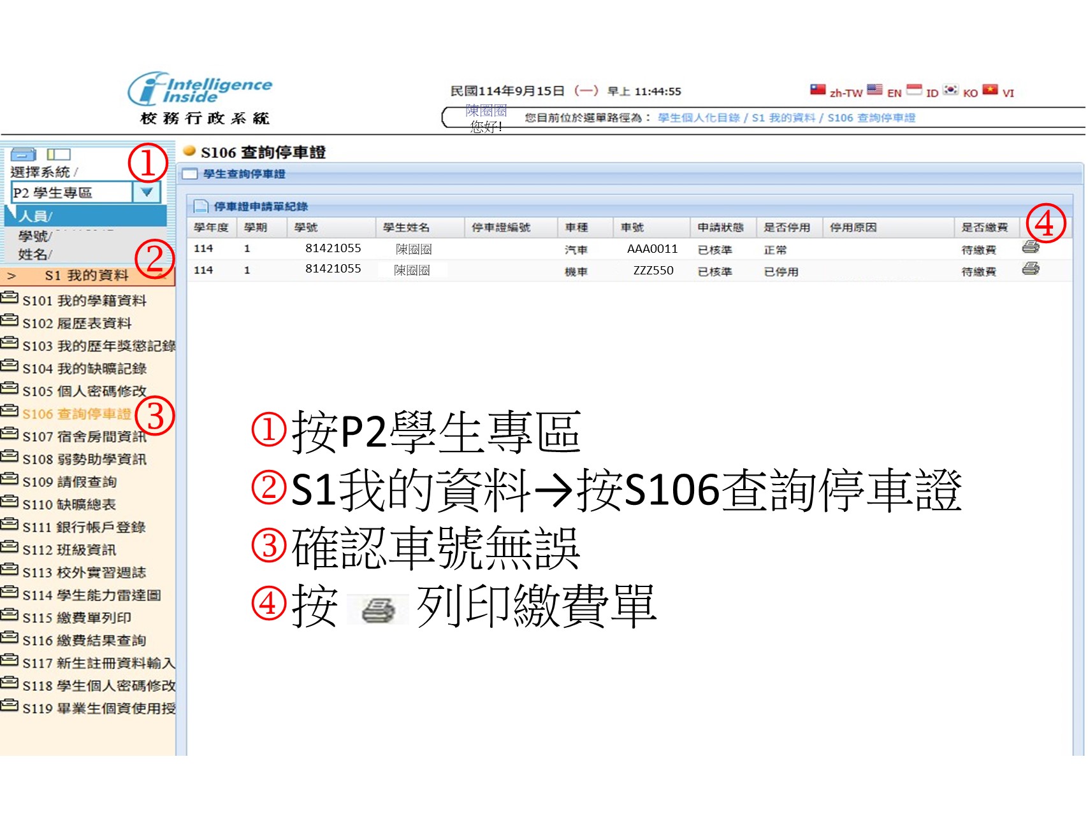
Task: Click the P2 學生專區 combo box field
Action: (71, 192)
